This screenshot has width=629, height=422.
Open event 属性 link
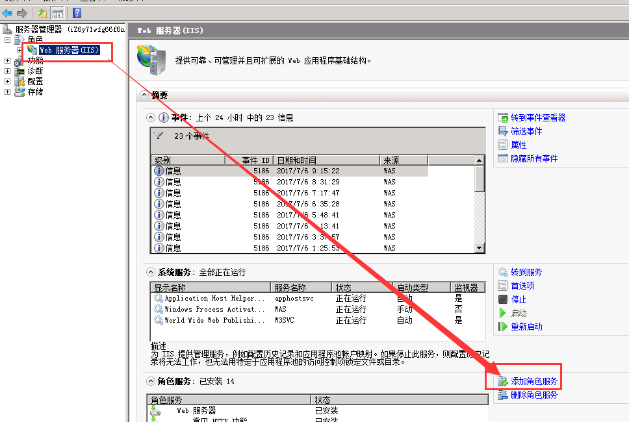519,145
